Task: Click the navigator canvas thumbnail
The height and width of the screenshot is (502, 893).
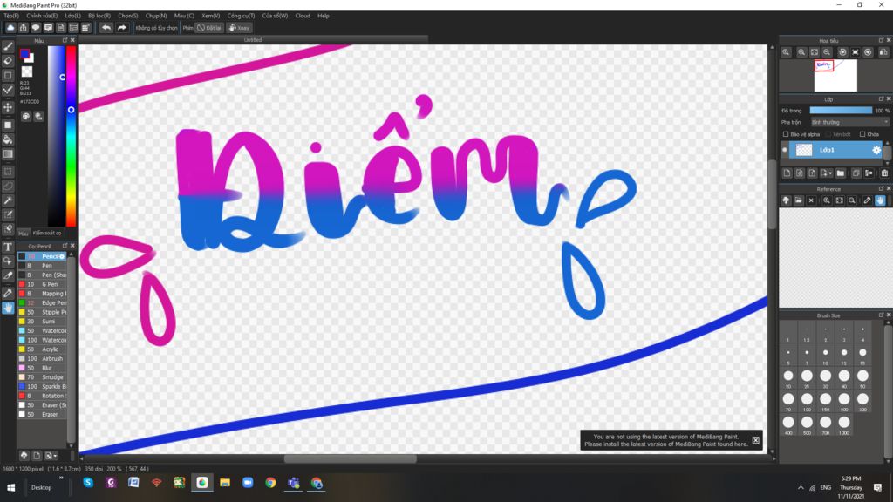Action: point(835,75)
